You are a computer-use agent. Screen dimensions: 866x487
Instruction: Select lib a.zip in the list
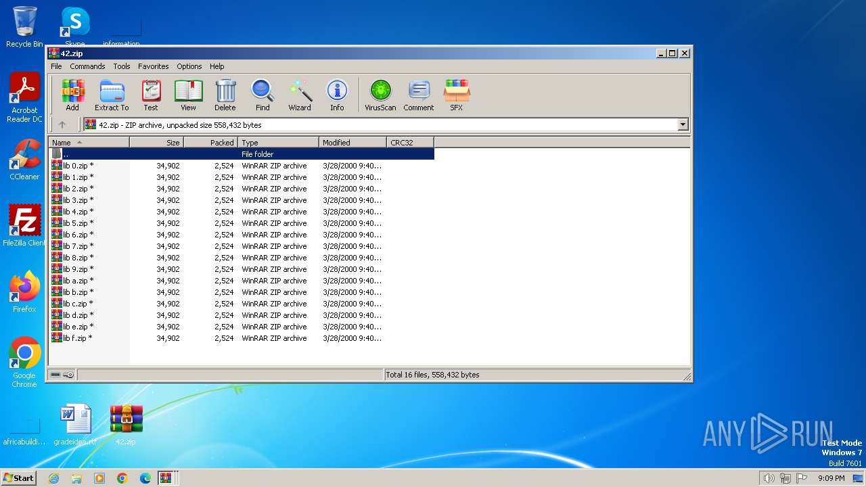[x=242, y=281]
